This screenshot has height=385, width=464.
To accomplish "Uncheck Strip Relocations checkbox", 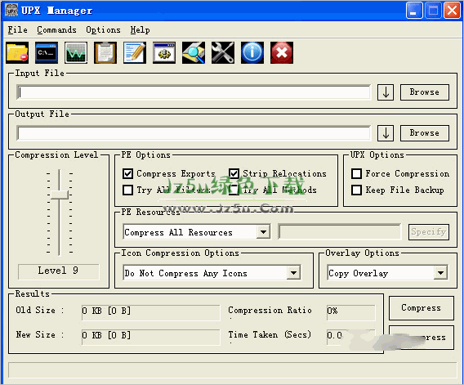I will coord(234,173).
